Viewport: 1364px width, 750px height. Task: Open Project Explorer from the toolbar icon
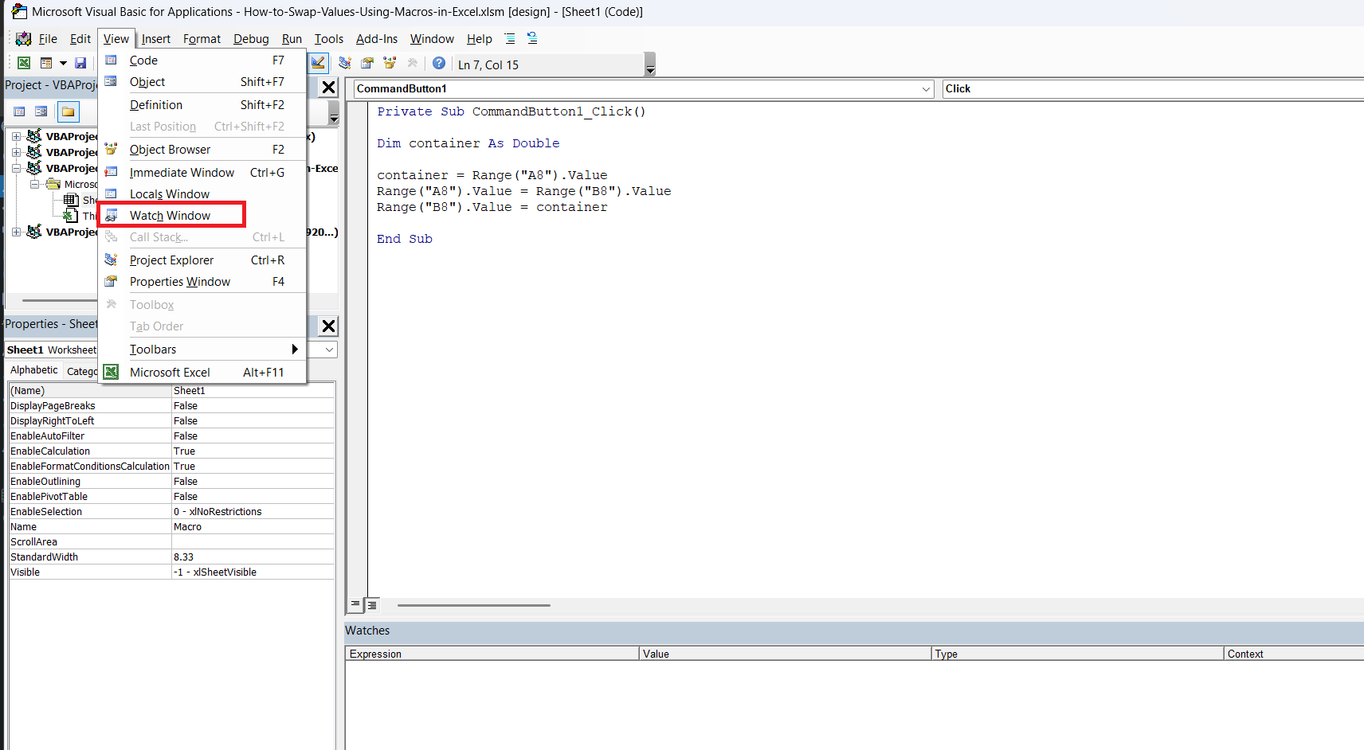click(345, 63)
